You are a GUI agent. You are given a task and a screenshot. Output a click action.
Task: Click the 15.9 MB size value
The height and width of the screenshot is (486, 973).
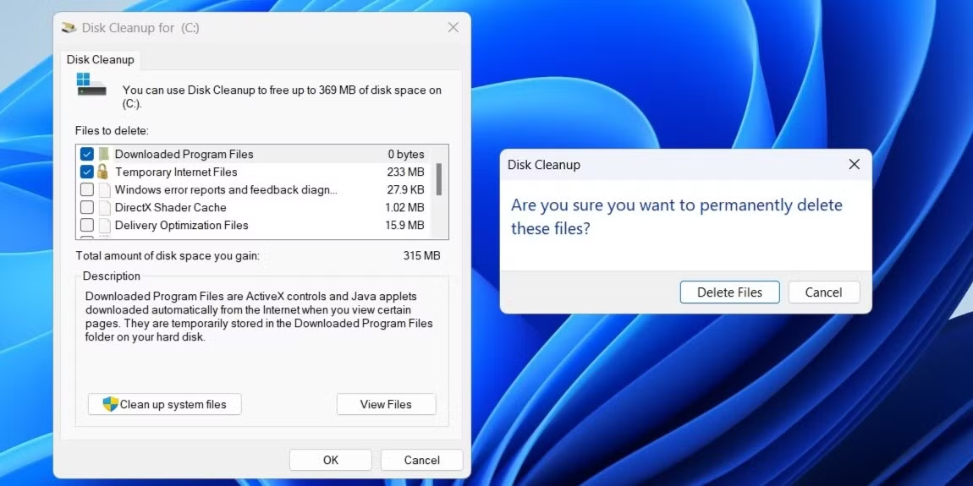[x=404, y=225]
